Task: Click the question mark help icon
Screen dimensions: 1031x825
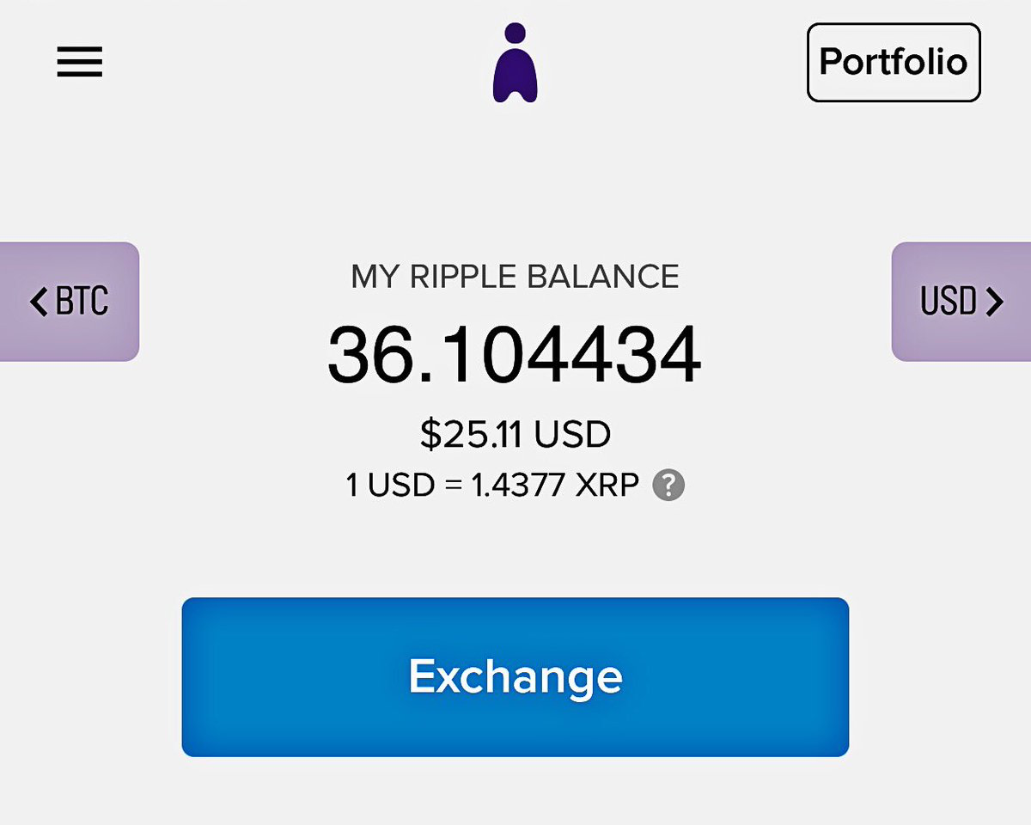Action: coord(668,486)
